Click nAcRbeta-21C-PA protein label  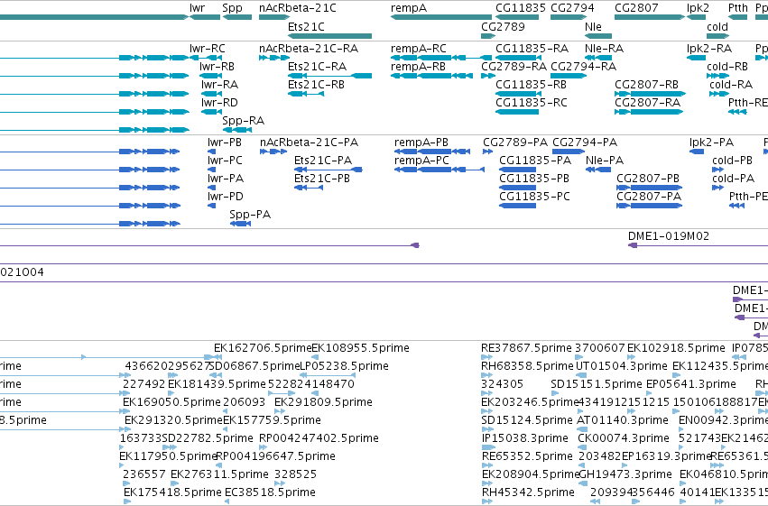pos(309,142)
